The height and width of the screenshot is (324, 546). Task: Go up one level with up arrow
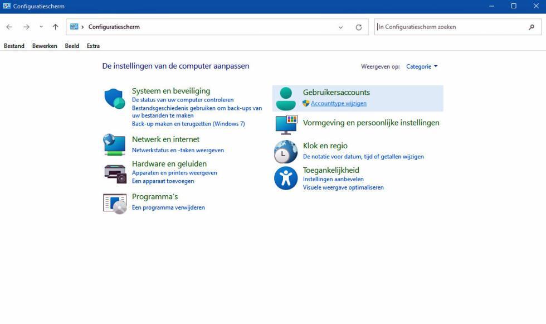(x=55, y=27)
